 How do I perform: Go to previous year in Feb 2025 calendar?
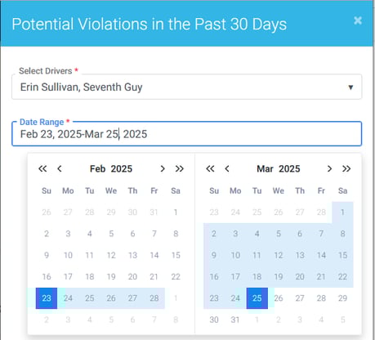[42, 168]
